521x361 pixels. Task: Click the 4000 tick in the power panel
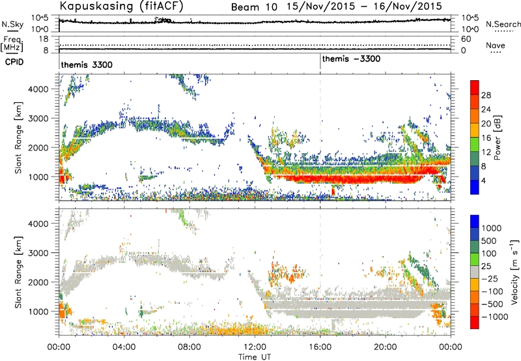[38, 89]
